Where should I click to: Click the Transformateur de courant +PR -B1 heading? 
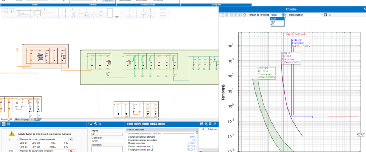[x=144, y=133]
